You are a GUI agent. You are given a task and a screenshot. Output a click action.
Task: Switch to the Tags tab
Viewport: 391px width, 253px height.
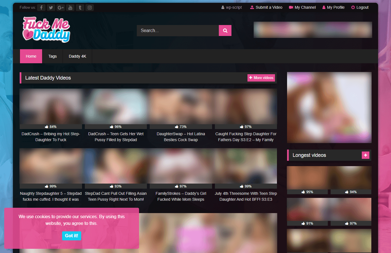tap(53, 56)
